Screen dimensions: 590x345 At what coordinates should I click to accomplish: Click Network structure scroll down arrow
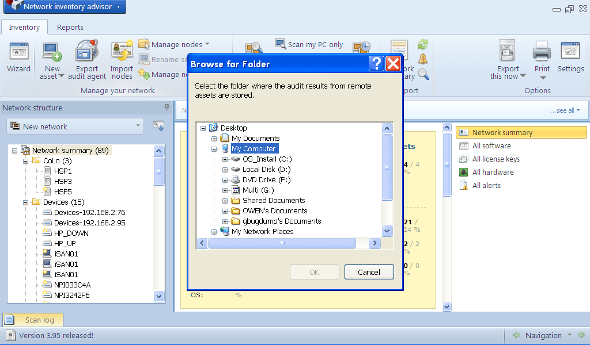(x=159, y=296)
